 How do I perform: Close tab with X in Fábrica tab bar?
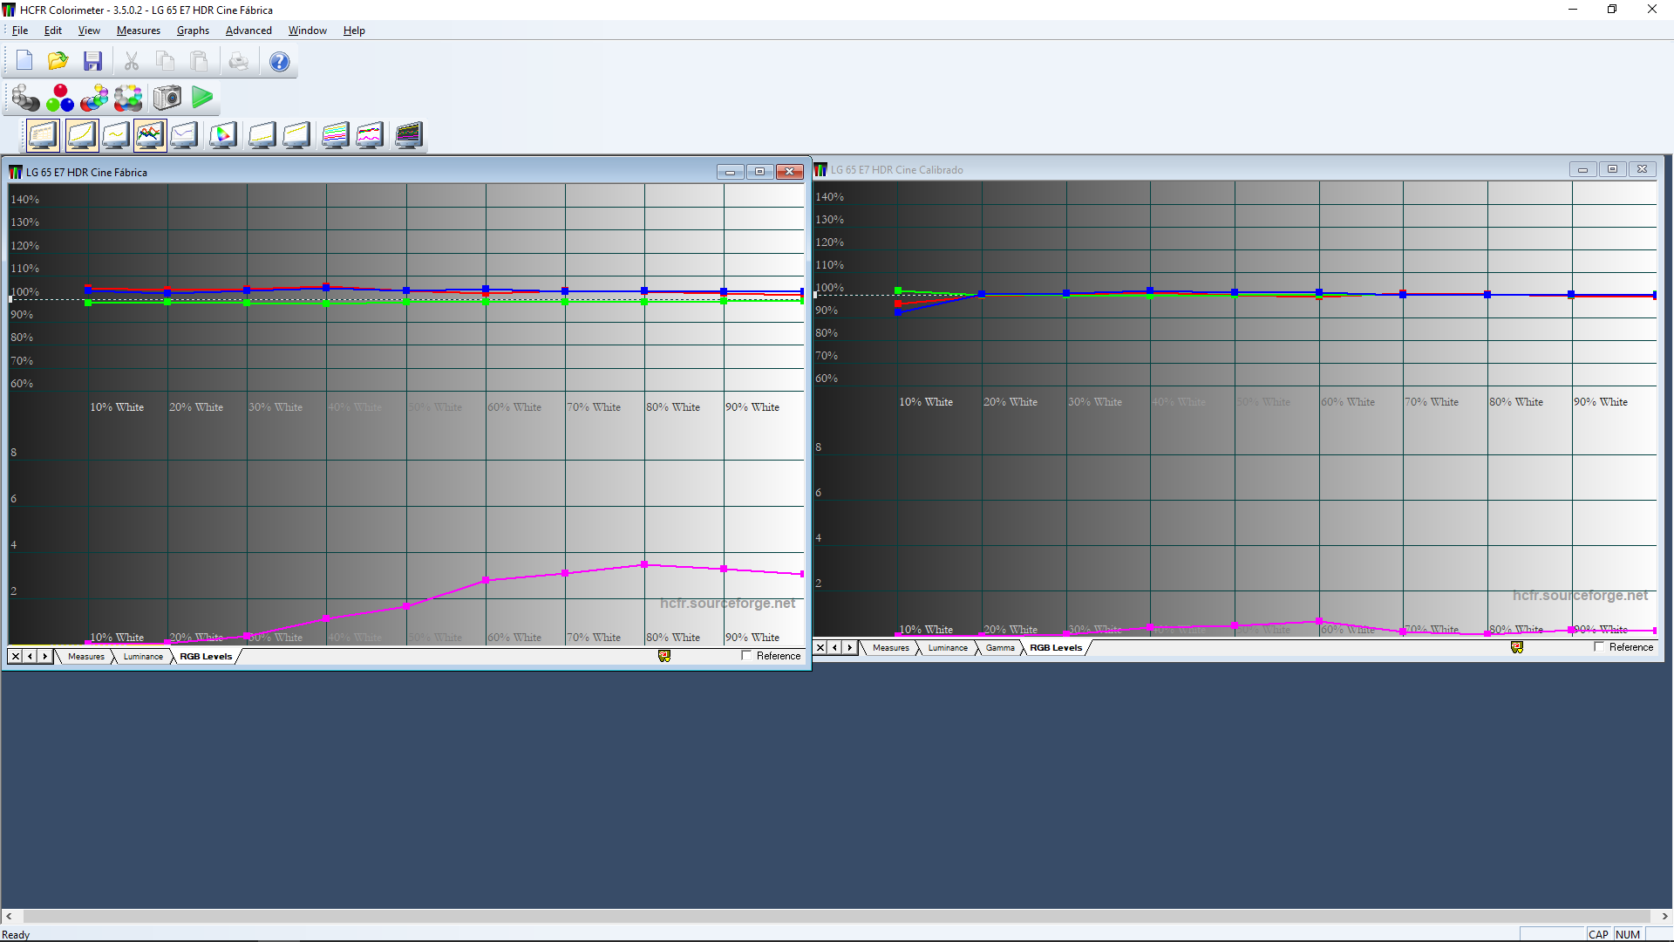tap(16, 657)
